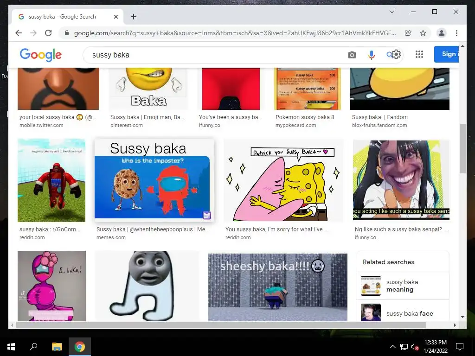Open 'Sussy baka! | Fandom' caption link
The image size is (475, 356).
click(379, 117)
